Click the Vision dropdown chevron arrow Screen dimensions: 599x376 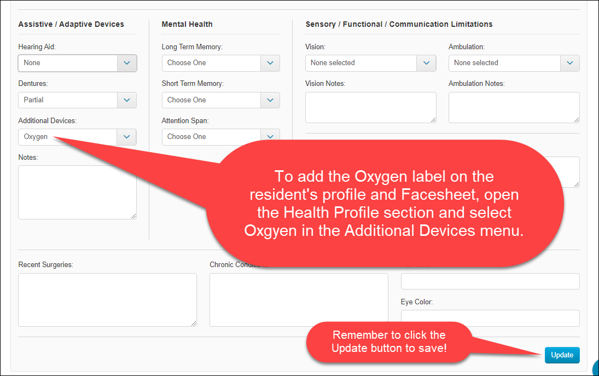[426, 63]
